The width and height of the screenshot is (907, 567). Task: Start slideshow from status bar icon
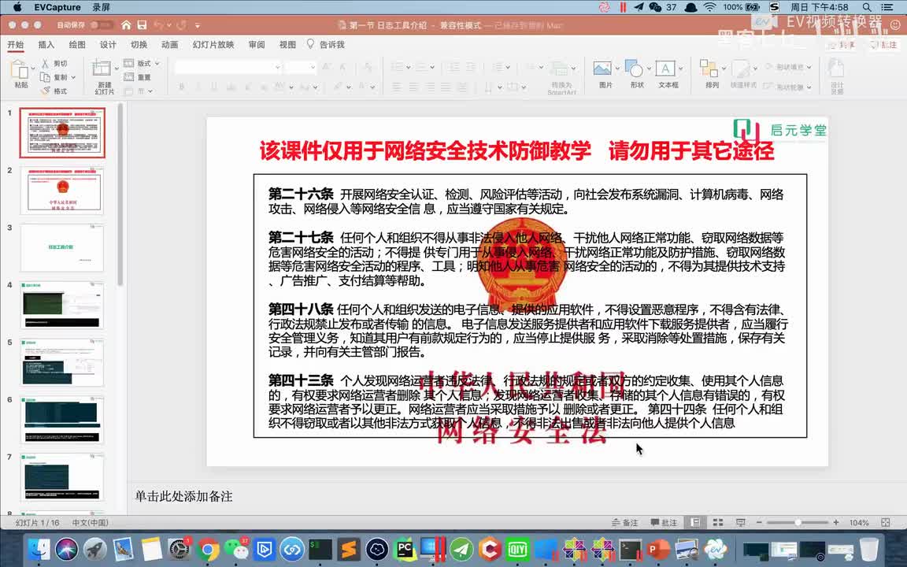(x=740, y=522)
